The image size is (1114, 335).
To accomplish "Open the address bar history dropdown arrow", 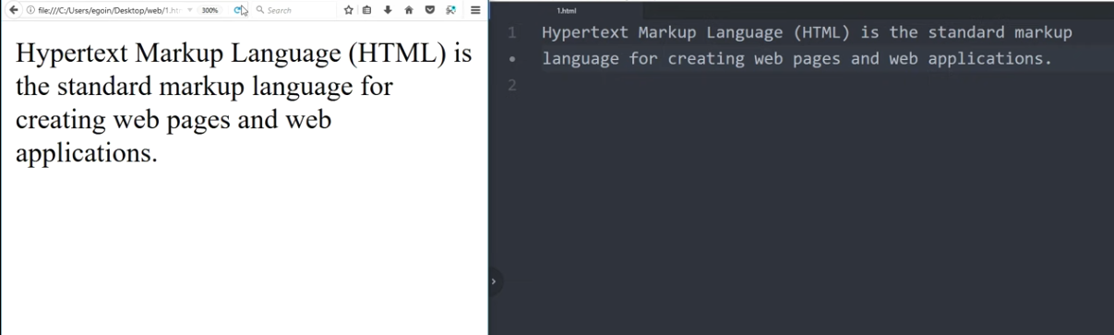I will 189,10.
